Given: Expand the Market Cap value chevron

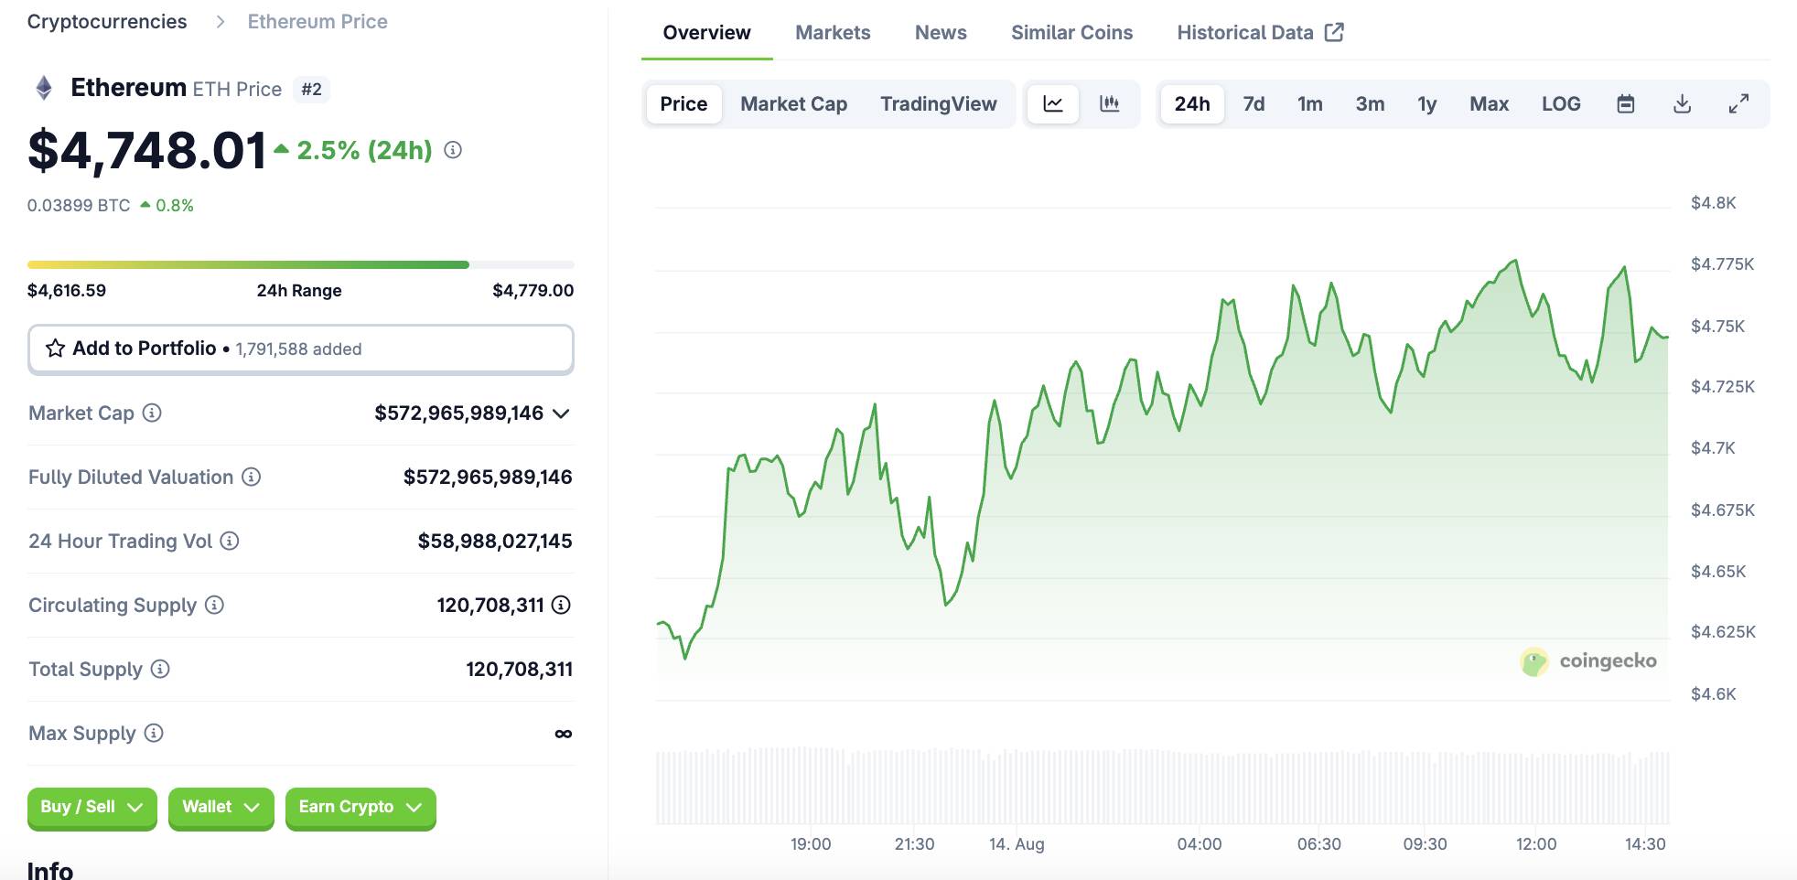Looking at the screenshot, I should pyautogui.click(x=562, y=413).
